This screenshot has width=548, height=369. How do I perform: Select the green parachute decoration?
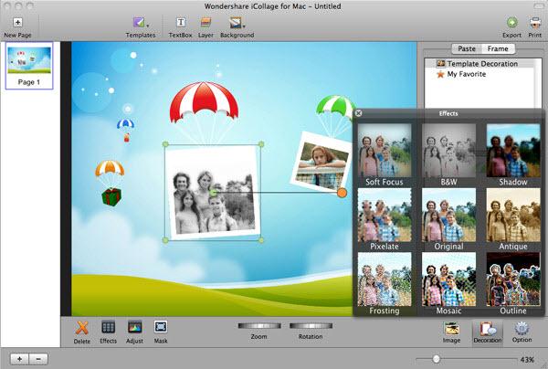[335, 107]
